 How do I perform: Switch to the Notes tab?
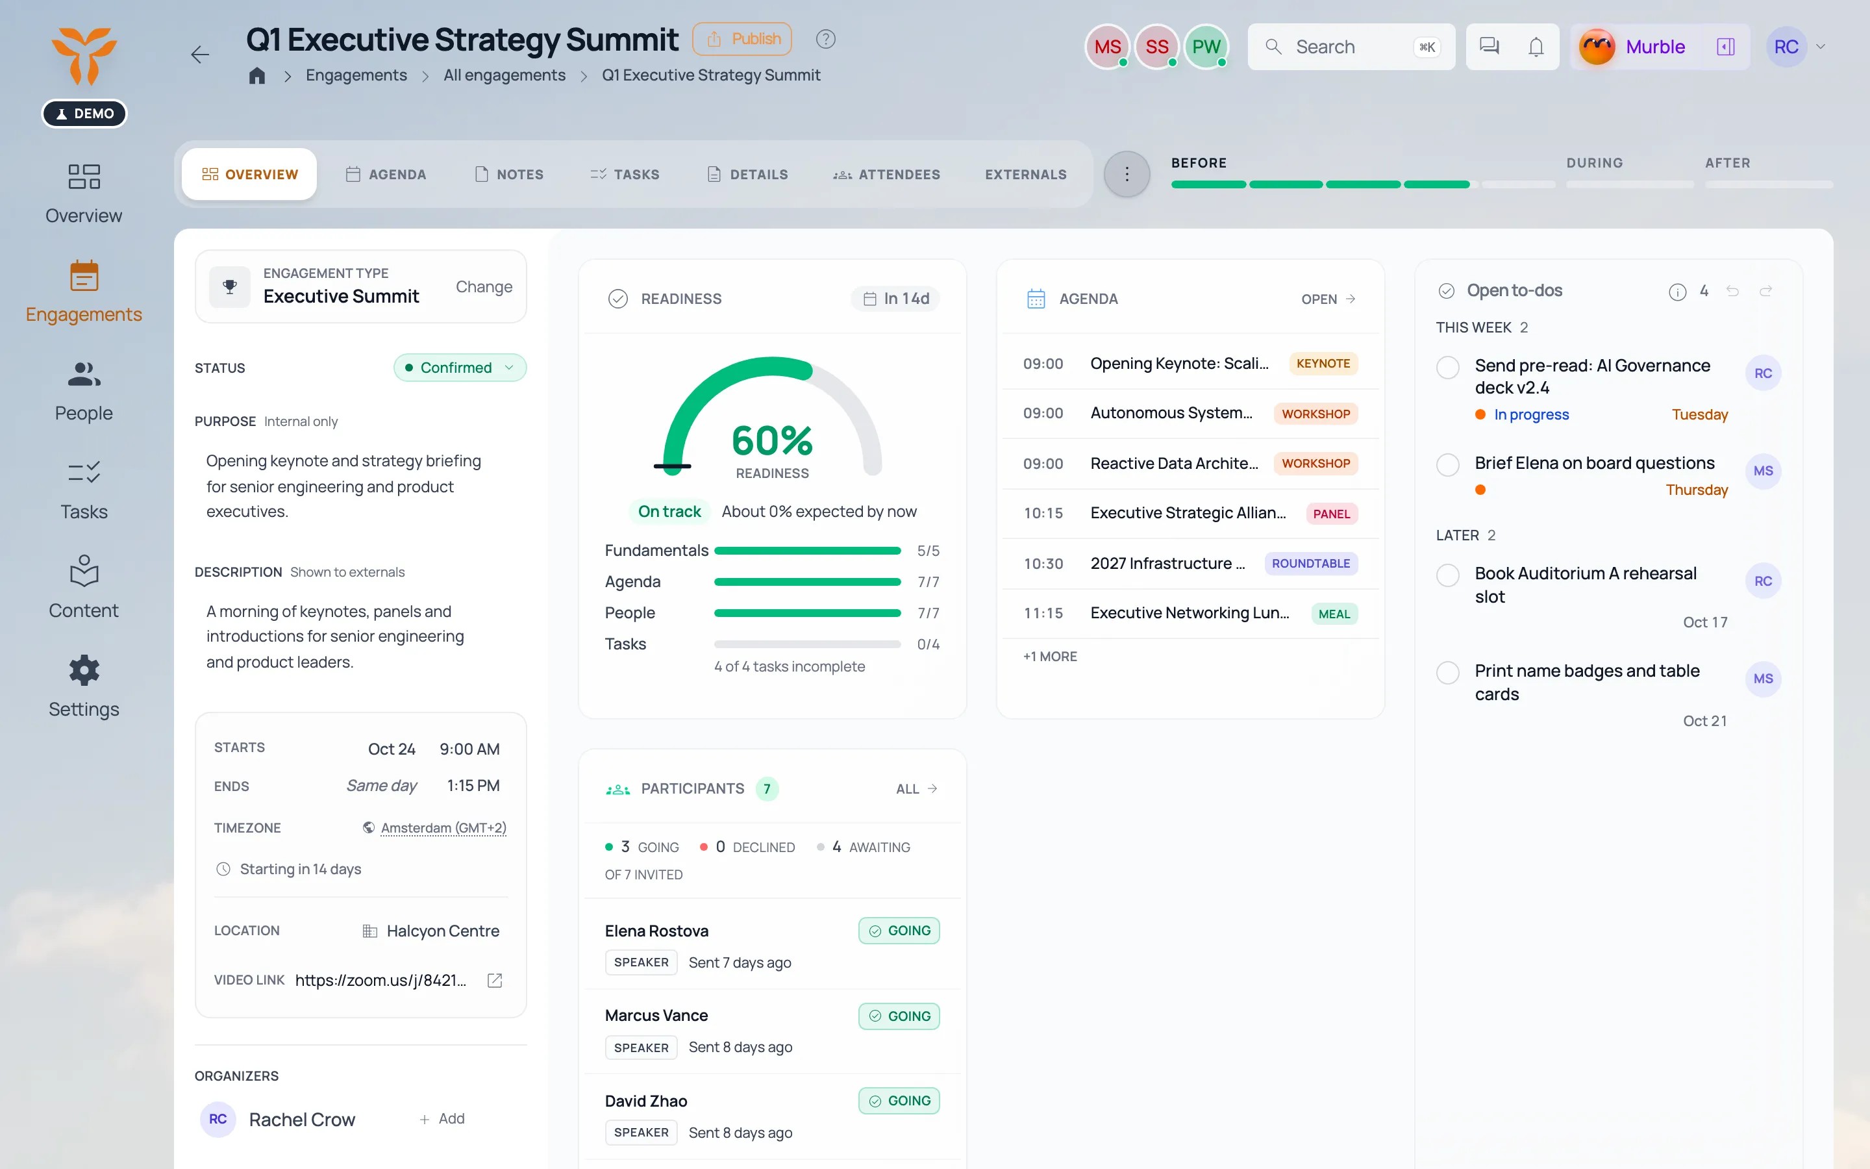tap(508, 174)
